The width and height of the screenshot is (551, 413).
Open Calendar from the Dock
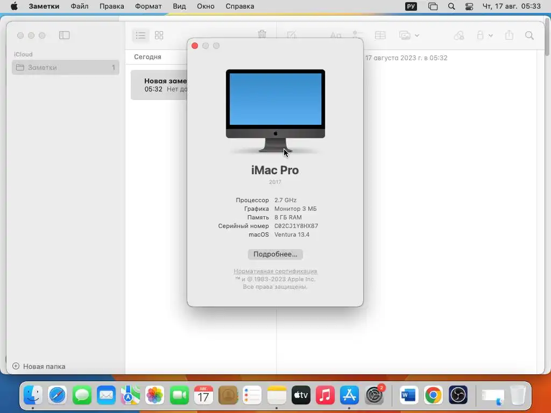(203, 395)
